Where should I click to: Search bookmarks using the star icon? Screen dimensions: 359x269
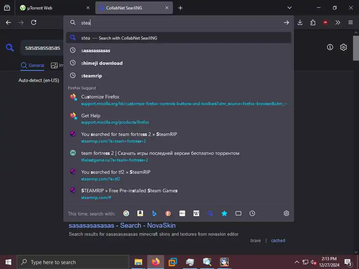point(224,213)
